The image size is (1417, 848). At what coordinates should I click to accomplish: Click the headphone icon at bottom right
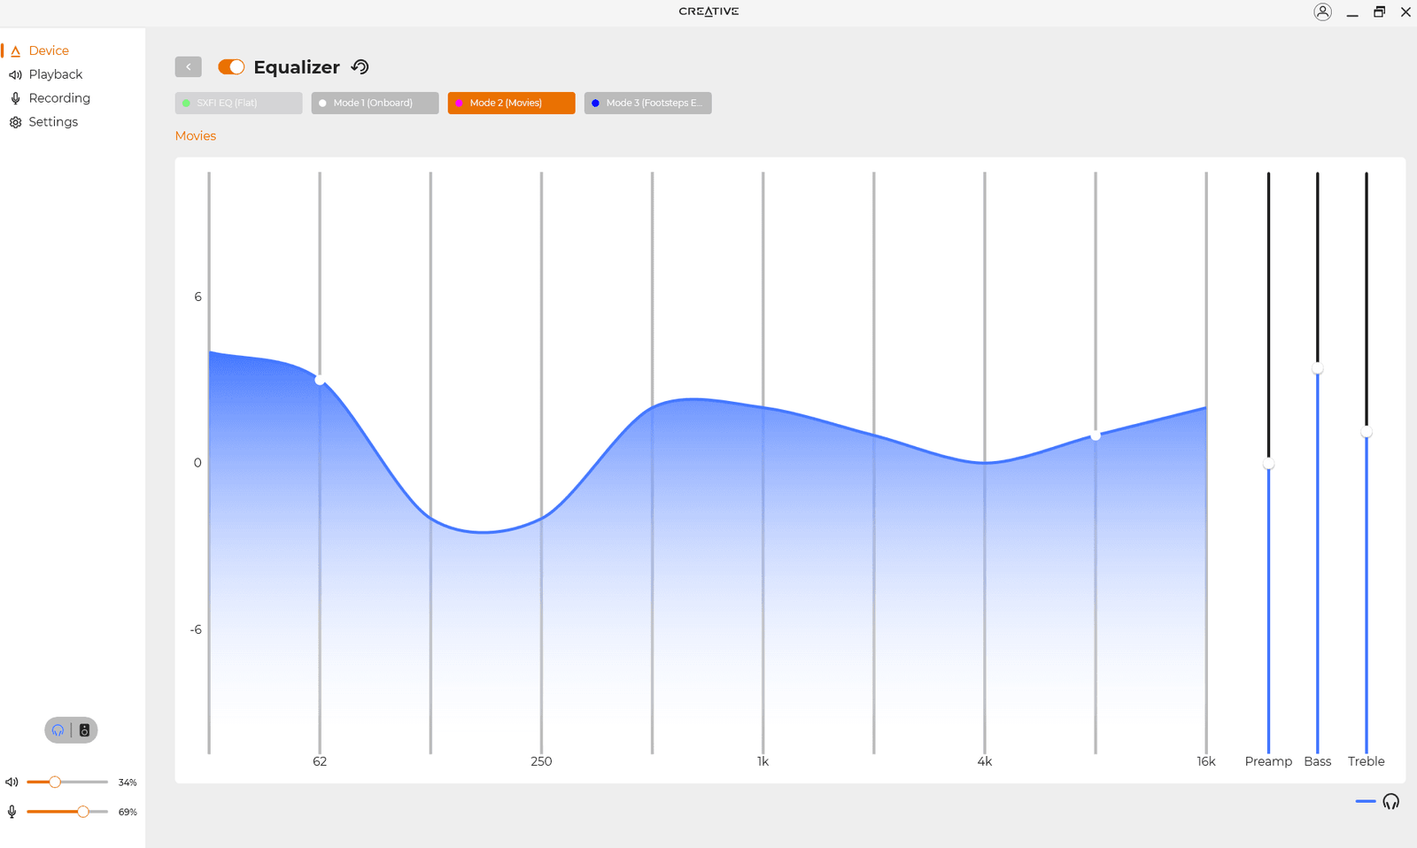click(1390, 802)
